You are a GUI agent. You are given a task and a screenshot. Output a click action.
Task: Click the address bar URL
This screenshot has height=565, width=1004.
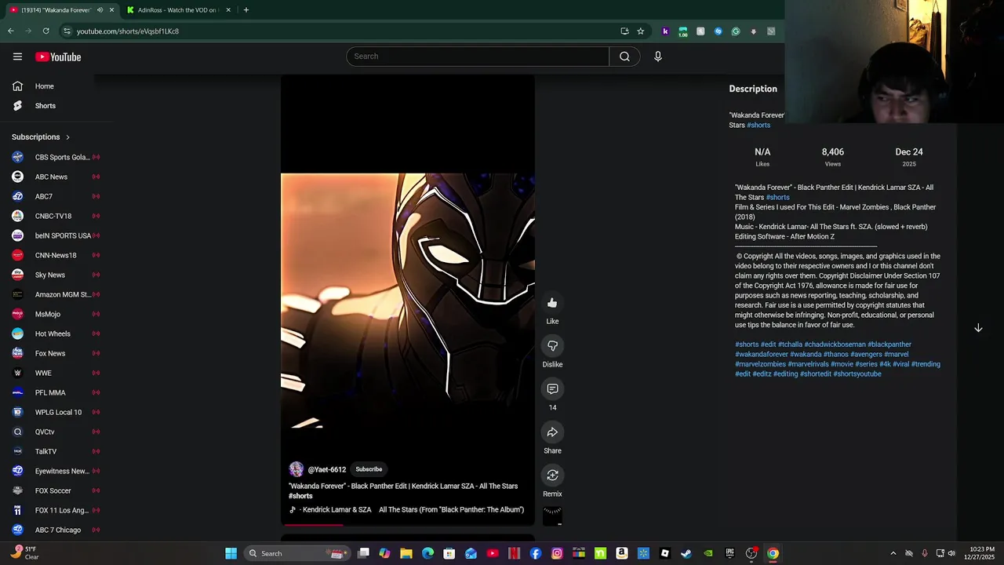(128, 31)
